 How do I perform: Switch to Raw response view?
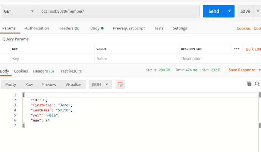click(x=29, y=85)
